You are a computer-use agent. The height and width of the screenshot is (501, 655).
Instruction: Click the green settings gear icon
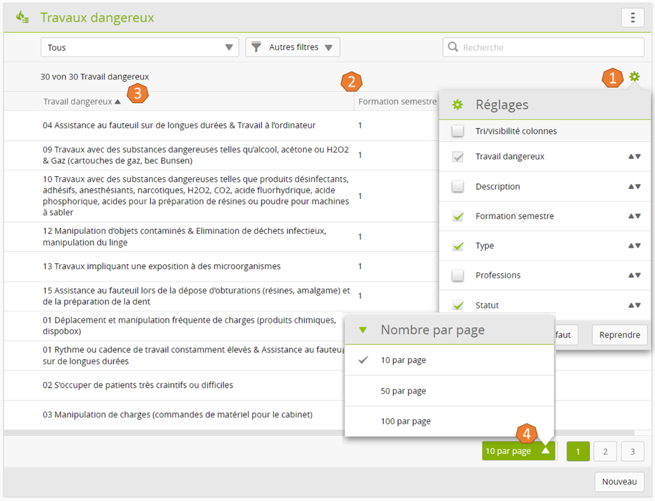(x=634, y=77)
